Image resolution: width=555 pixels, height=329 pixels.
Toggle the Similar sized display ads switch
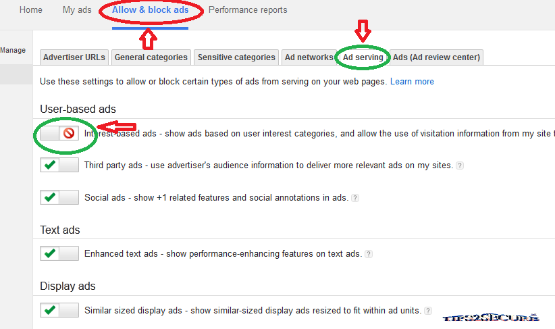pyautogui.click(x=59, y=310)
